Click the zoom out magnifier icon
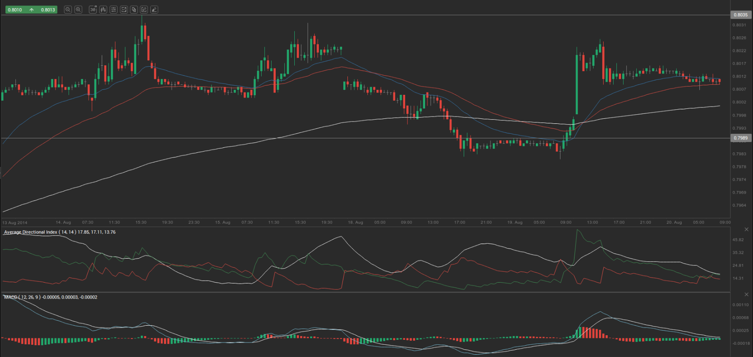 click(x=68, y=10)
